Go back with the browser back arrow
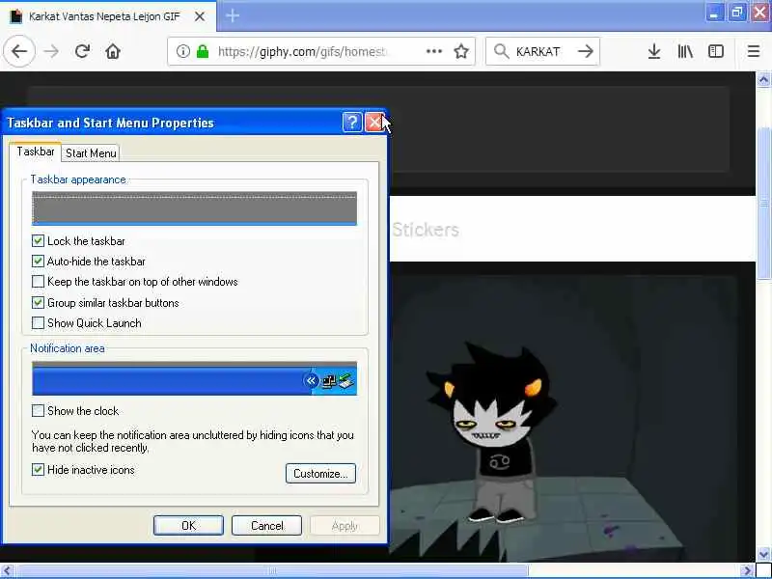Screen dimensions: 772x579 [19, 51]
